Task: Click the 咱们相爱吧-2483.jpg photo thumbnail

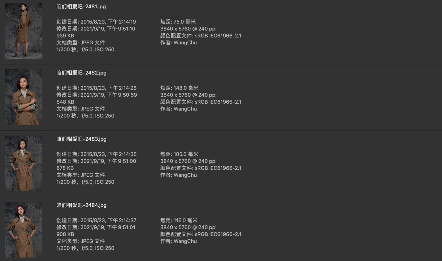Action: click(23, 164)
